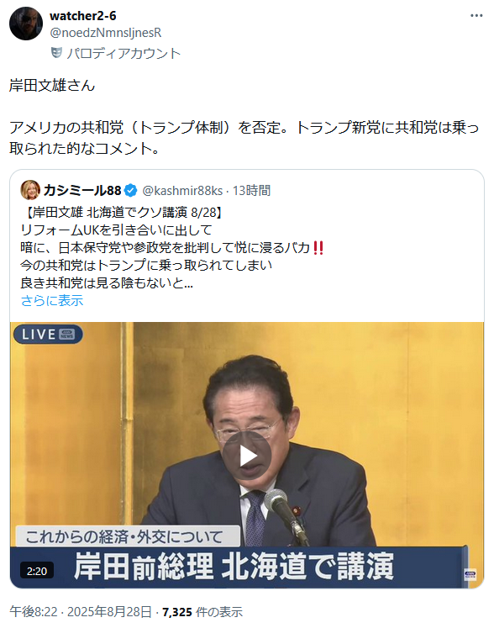Screen dimensions: 494x628
Task: Play the quoted video
Action: coord(247,456)
